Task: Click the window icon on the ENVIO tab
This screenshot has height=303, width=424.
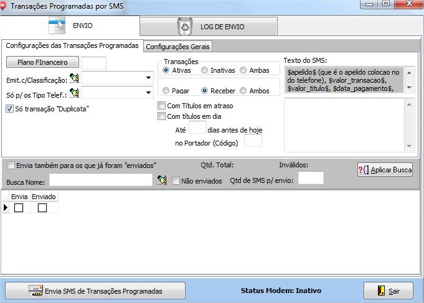Action: tap(57, 26)
